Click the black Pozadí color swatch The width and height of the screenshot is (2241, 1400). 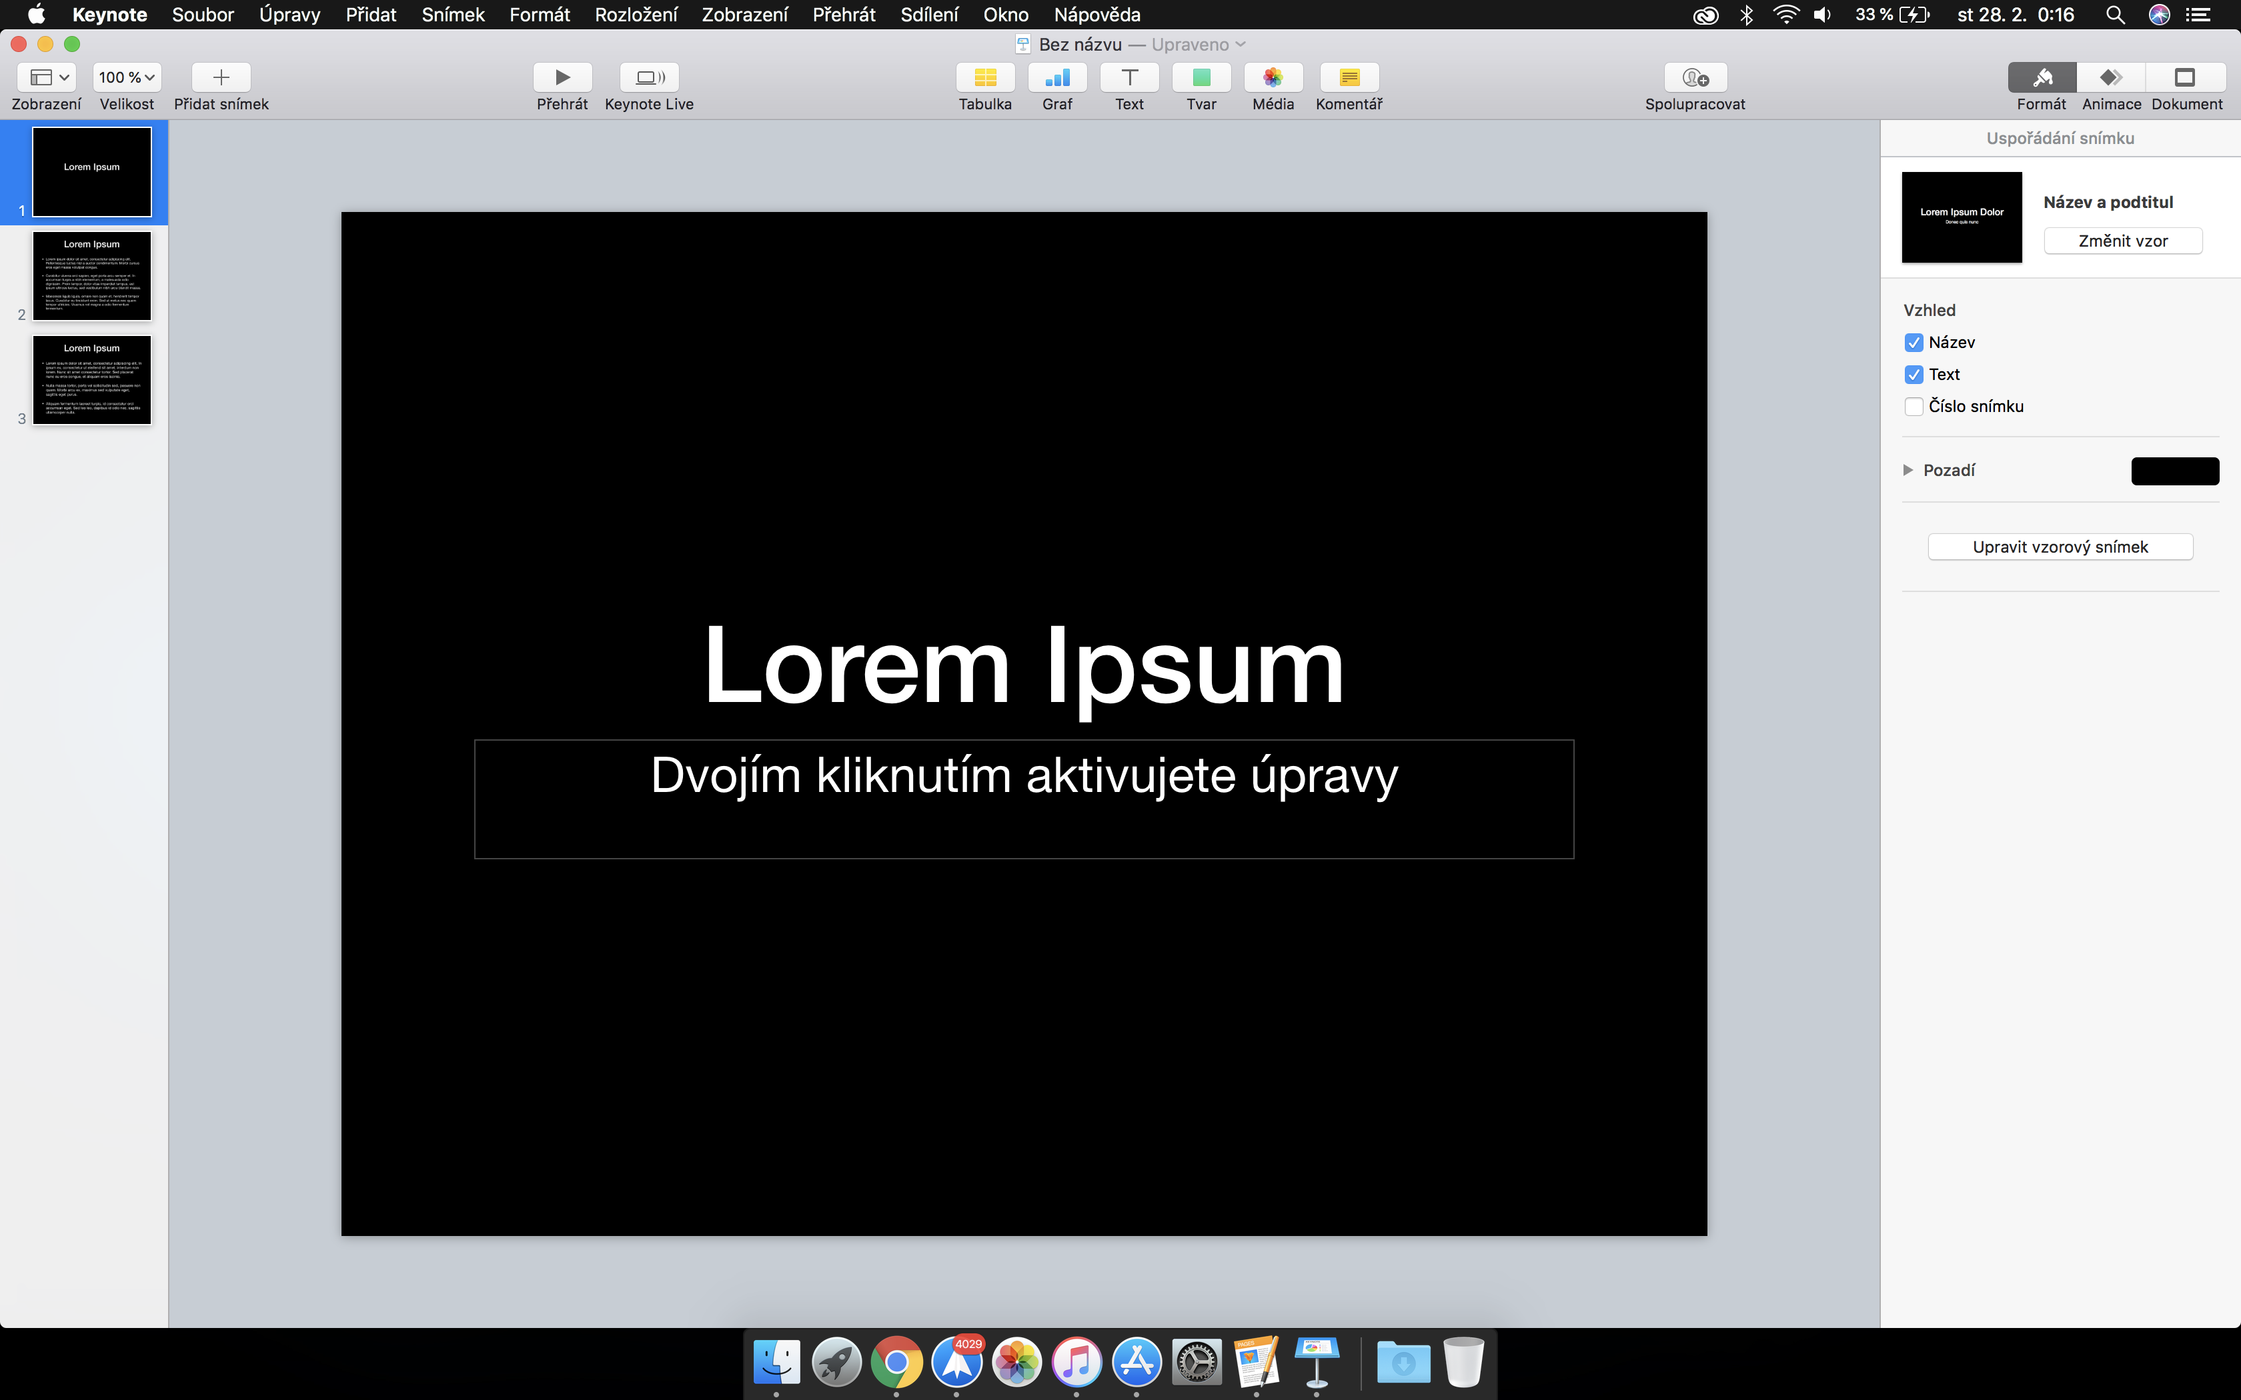[x=2174, y=471]
